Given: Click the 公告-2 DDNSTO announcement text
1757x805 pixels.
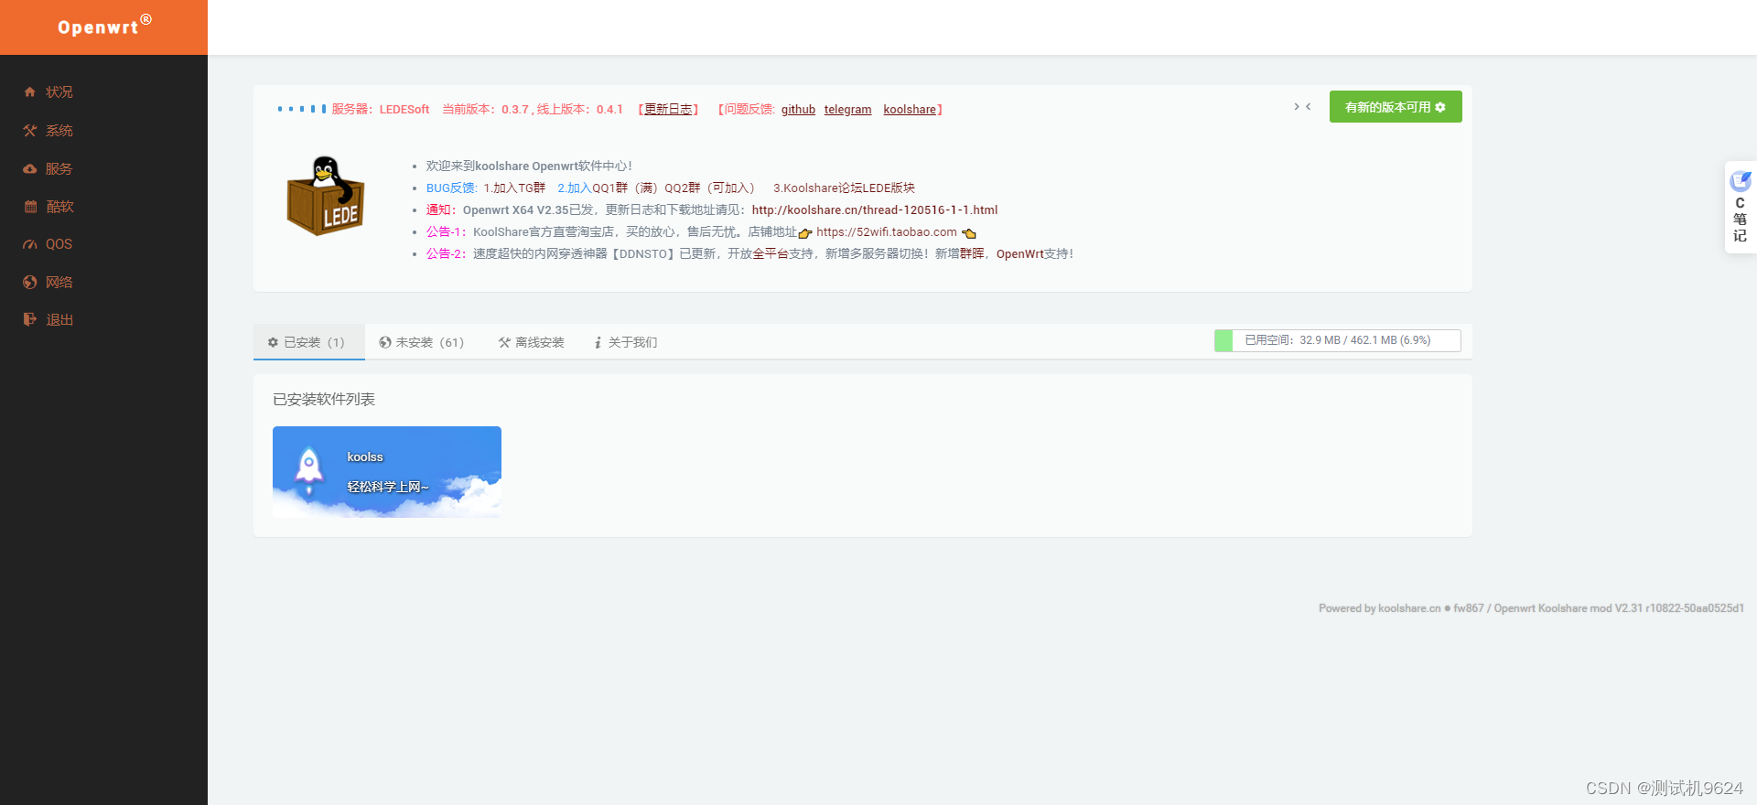Looking at the screenshot, I should point(749,254).
